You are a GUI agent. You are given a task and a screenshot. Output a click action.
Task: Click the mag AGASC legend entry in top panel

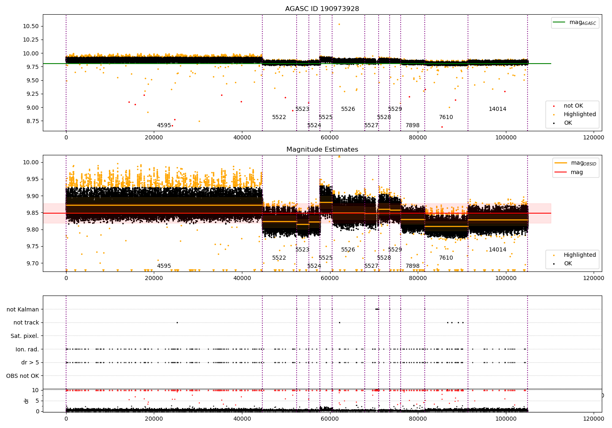[x=574, y=22]
